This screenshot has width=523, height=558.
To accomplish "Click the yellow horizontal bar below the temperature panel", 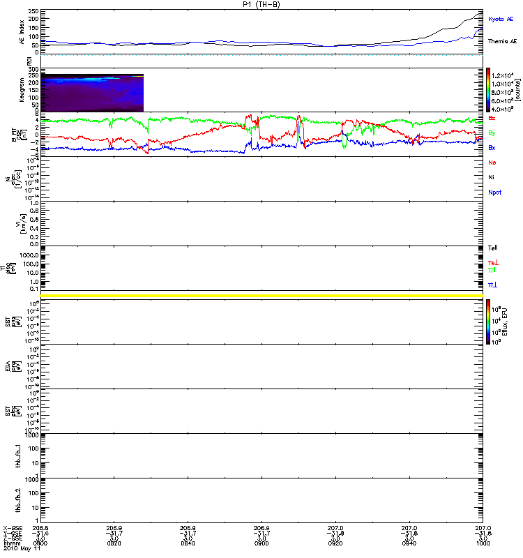I will 261,296.
